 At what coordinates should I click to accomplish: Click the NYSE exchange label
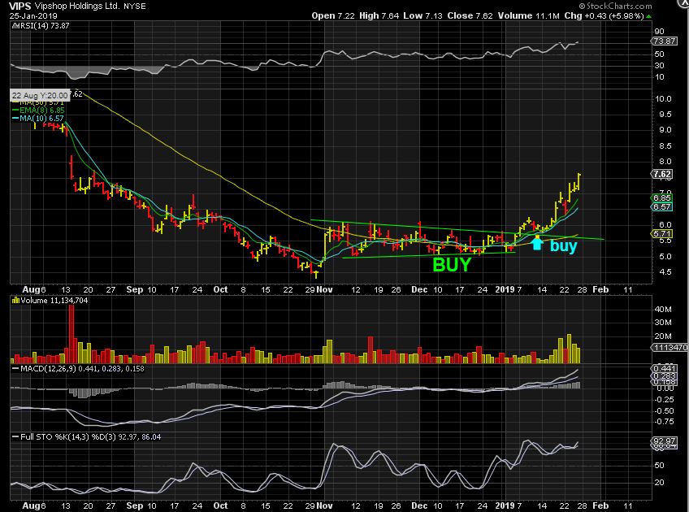click(134, 7)
